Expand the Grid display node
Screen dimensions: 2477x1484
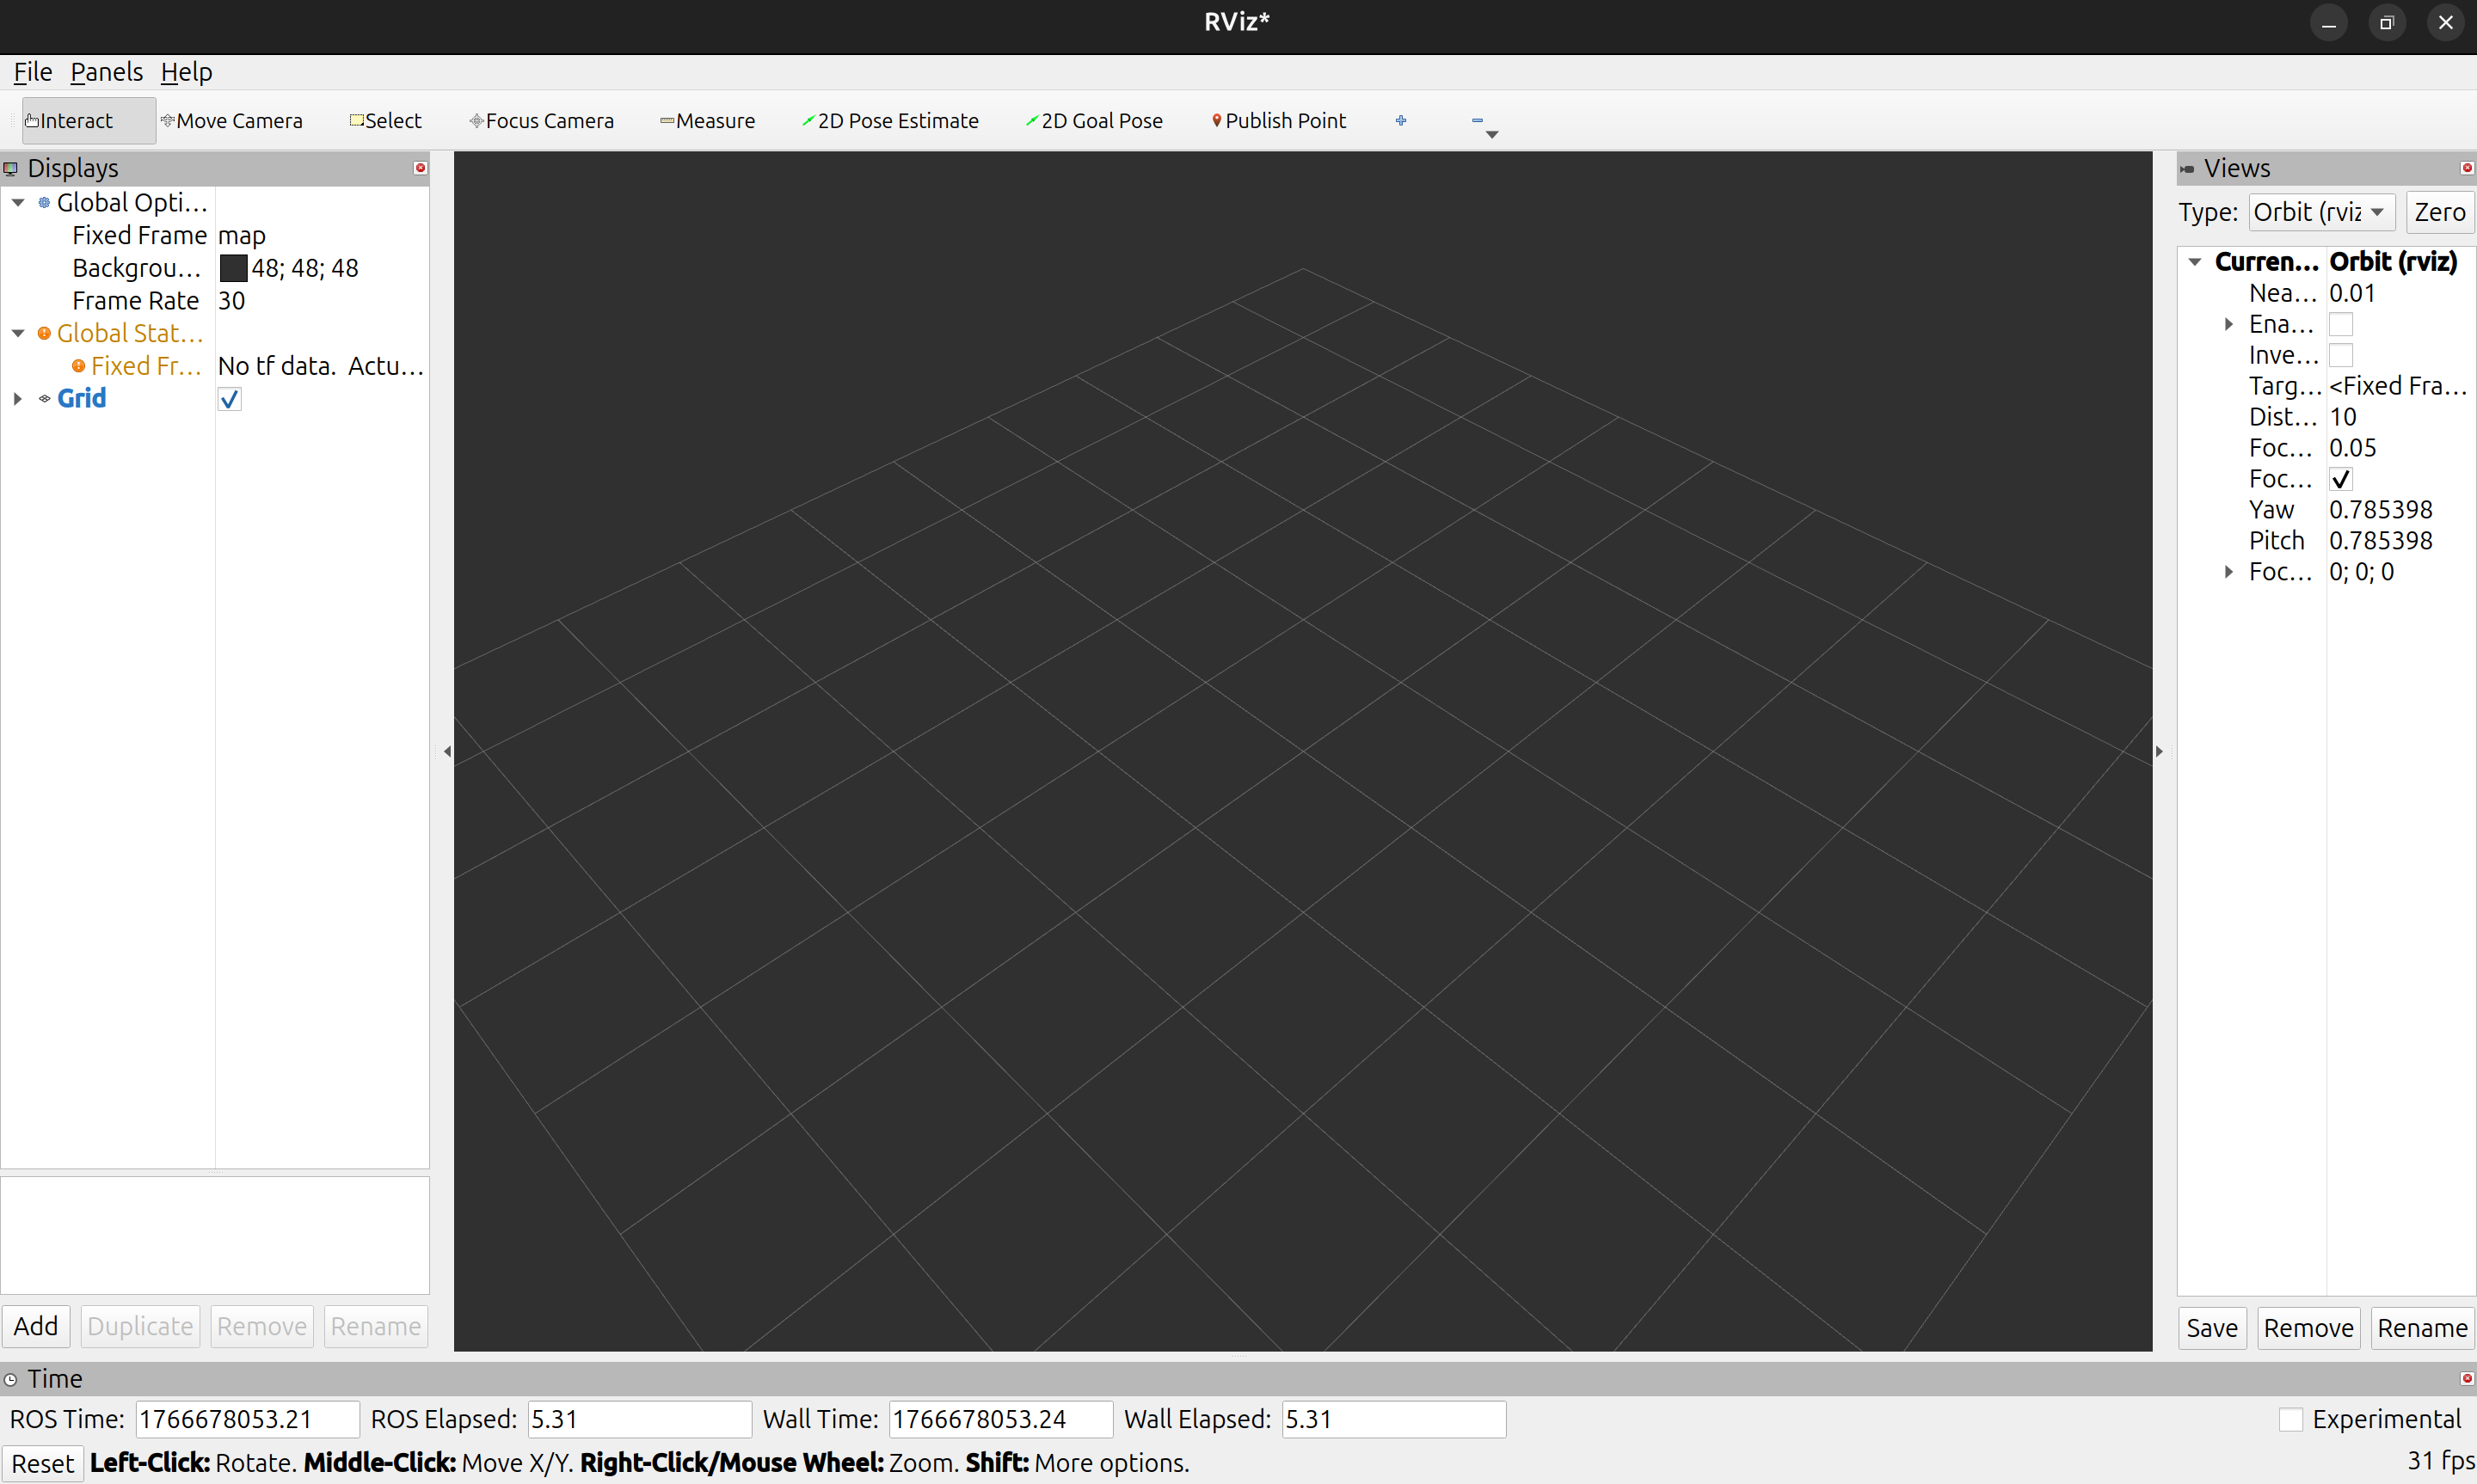(18, 399)
